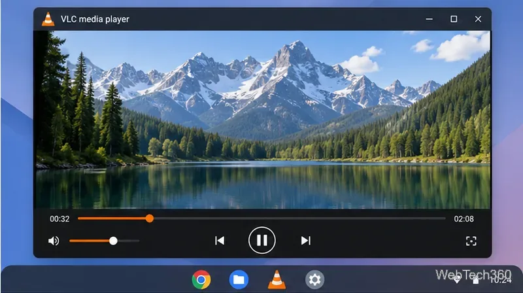Minimize the VLC media player window
The height and width of the screenshot is (293, 523).
tap(430, 19)
